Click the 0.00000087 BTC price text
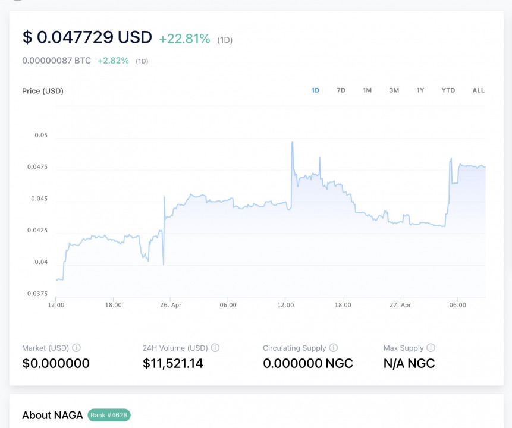 (x=56, y=61)
